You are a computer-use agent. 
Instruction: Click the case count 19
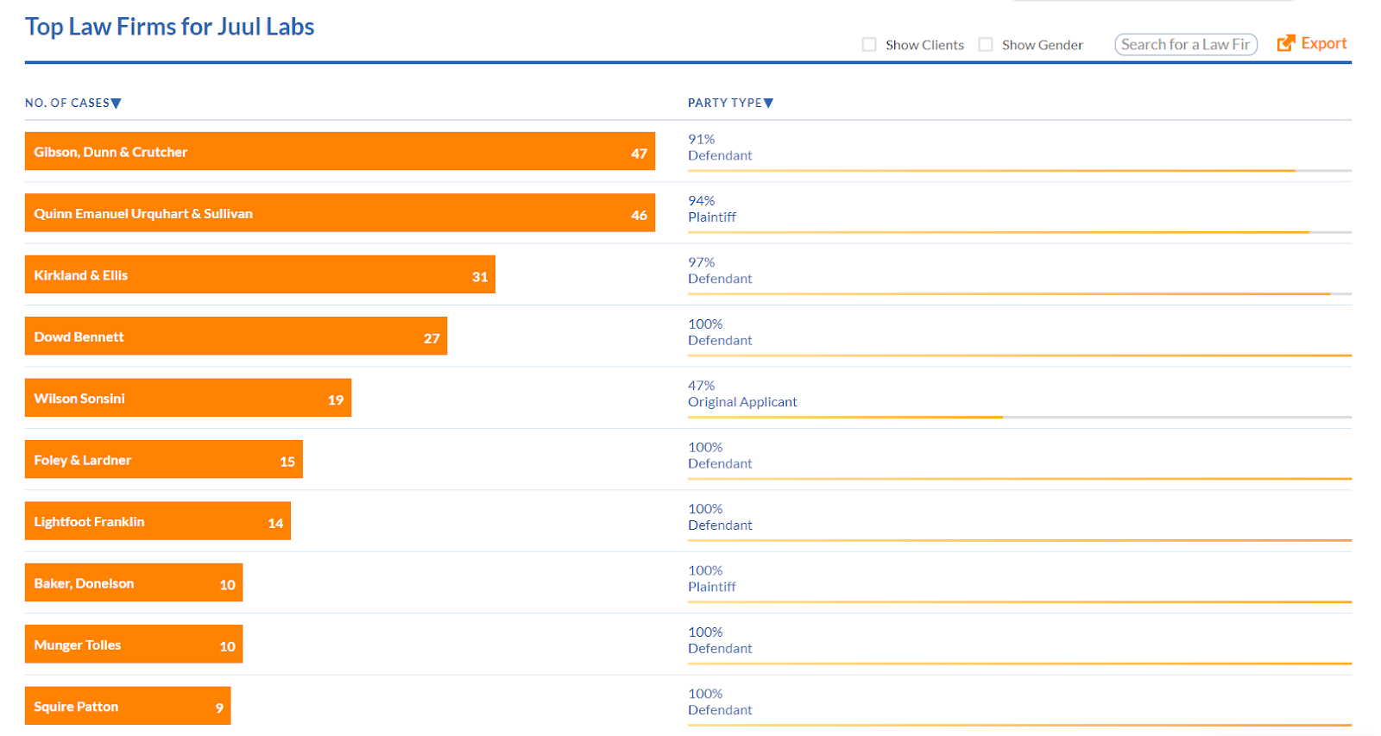(x=336, y=400)
